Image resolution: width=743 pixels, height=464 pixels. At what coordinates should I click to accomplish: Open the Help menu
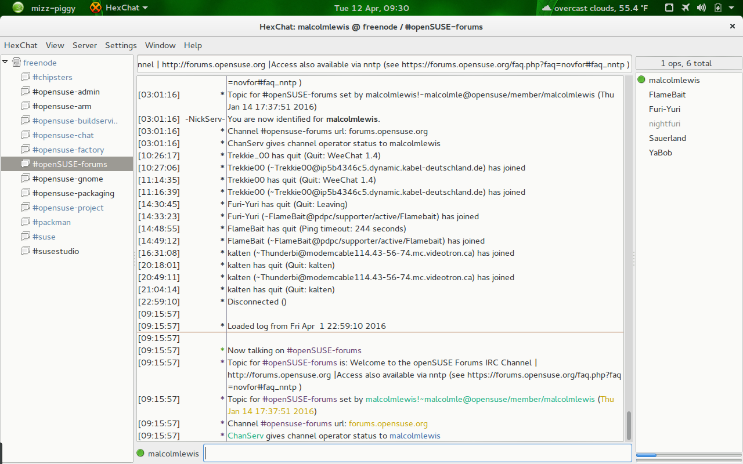(x=193, y=45)
